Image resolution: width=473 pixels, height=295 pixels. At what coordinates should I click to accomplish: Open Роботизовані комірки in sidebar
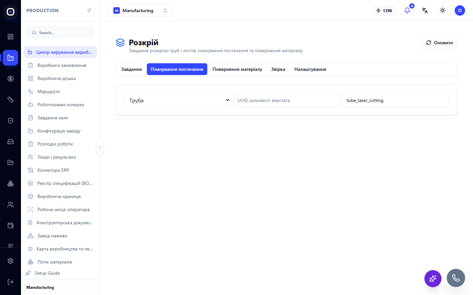coord(60,105)
